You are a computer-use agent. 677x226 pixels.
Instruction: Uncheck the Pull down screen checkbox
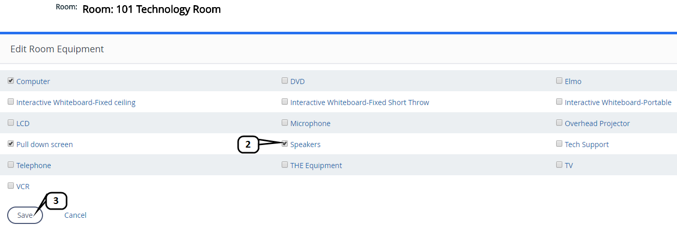(11, 144)
